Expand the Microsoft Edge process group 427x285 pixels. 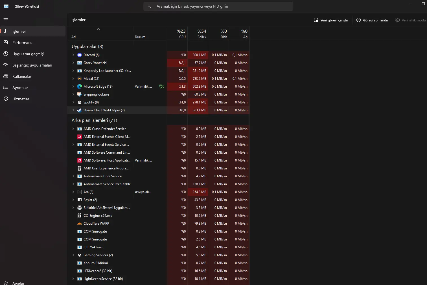(x=73, y=87)
